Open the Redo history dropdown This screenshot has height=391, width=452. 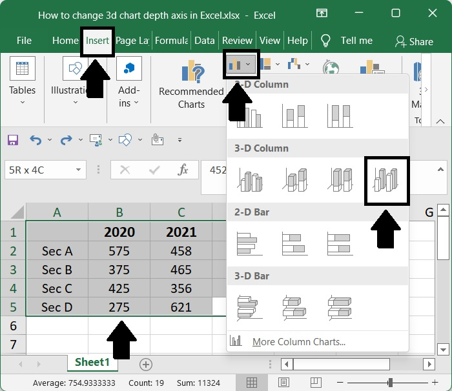point(81,140)
